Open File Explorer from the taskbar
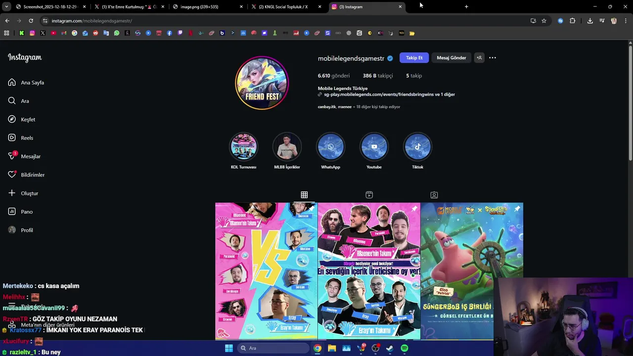The width and height of the screenshot is (633, 356). pos(332,348)
